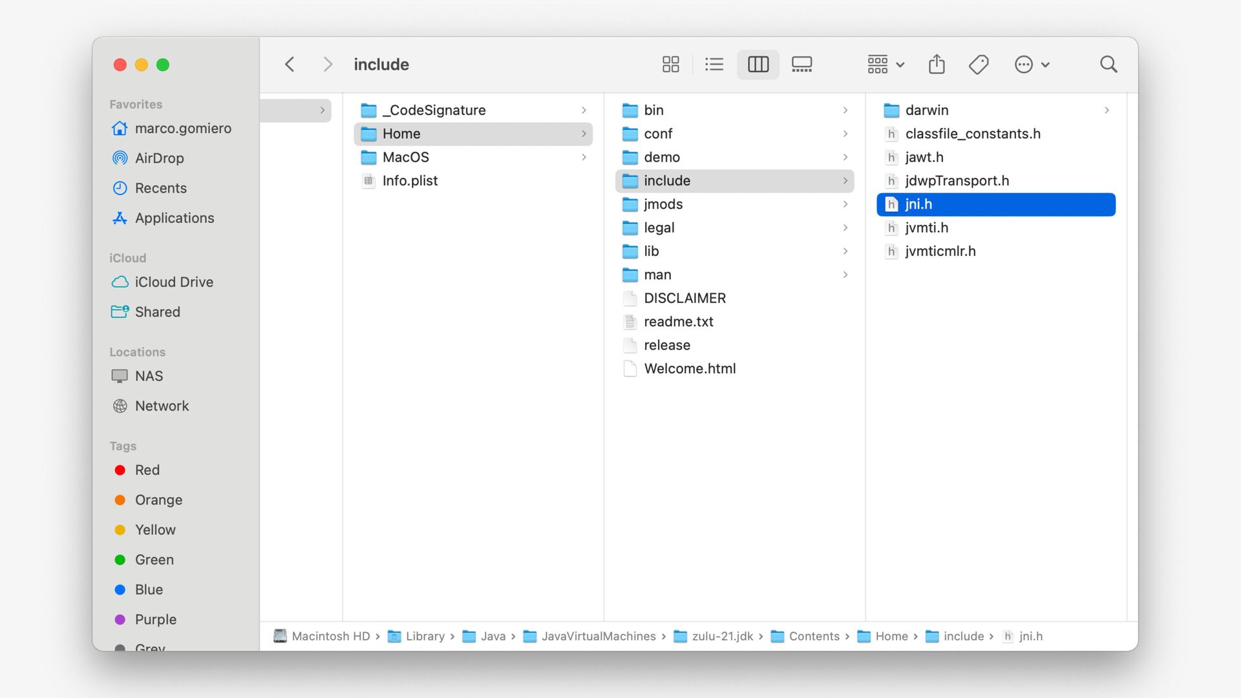Screen dimensions: 1241x698
Task: Select the jvmti.h header file
Action: [926, 227]
